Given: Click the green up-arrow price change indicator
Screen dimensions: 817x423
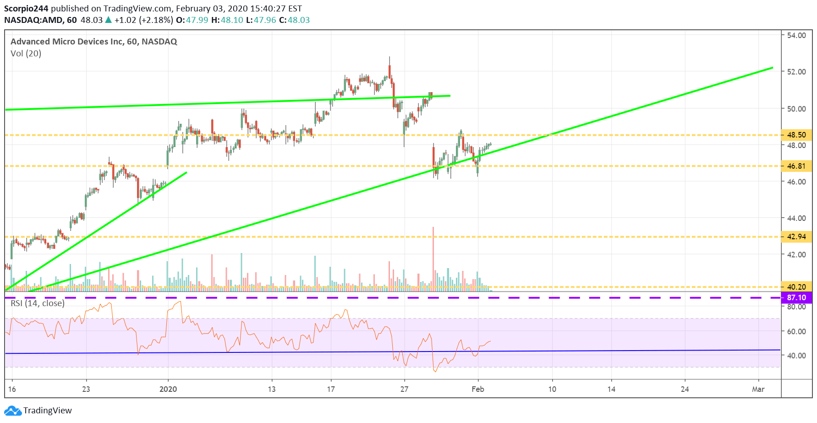Looking at the screenshot, I should pyautogui.click(x=109, y=20).
